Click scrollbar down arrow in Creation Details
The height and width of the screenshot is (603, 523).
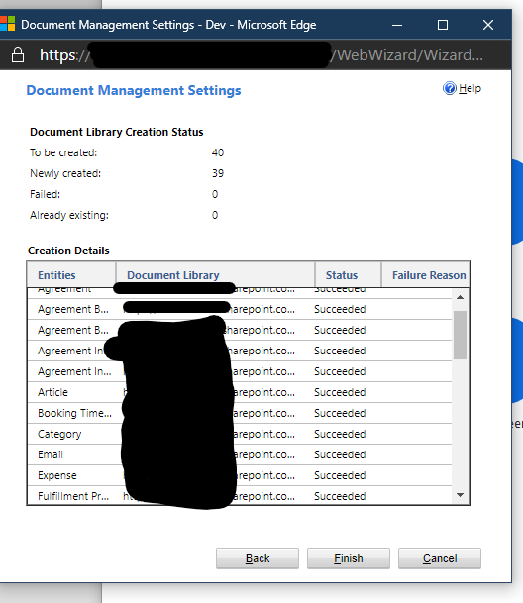coord(460,495)
